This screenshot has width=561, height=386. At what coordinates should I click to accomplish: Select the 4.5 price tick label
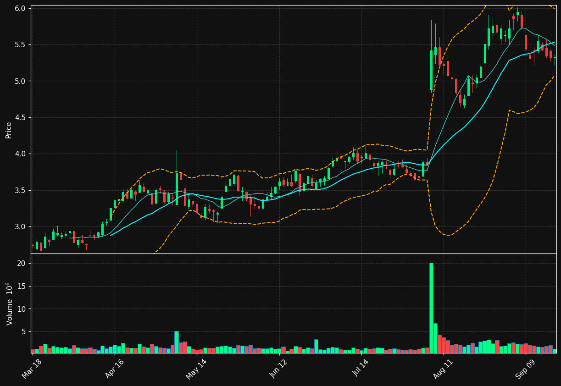(21, 118)
